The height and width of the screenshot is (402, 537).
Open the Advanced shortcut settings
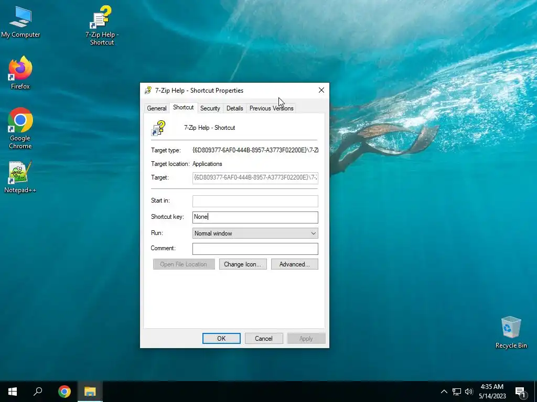[x=295, y=264]
